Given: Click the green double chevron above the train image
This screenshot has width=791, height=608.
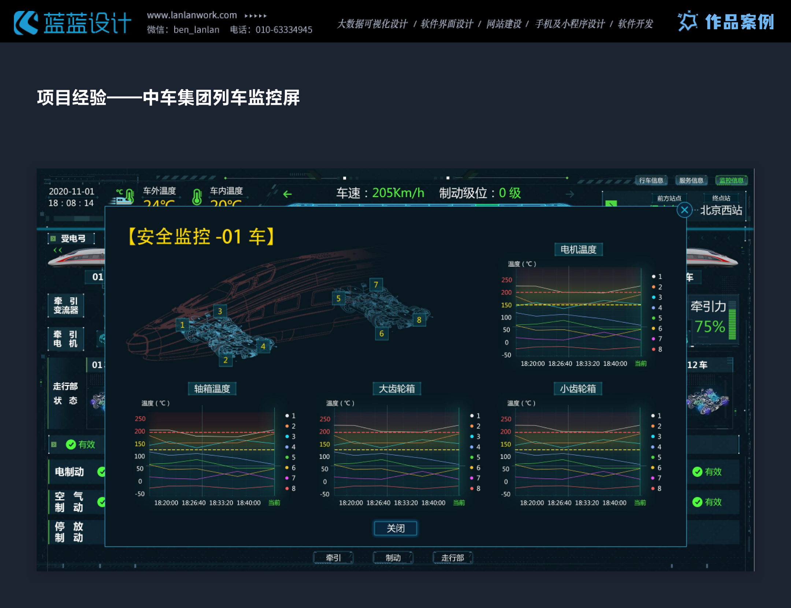Looking at the screenshot, I should 57,250.
